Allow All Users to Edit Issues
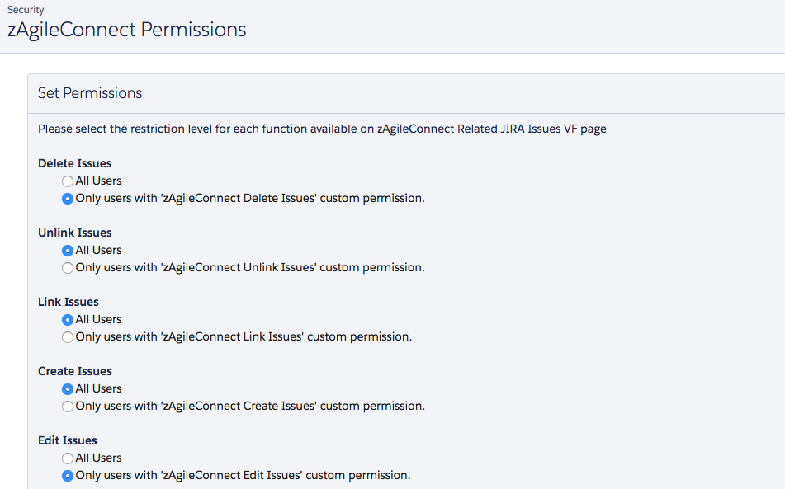Screen dimensions: 785x489 coord(68,458)
